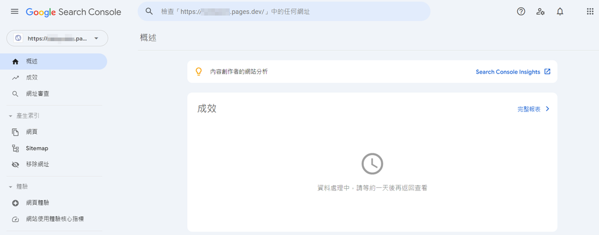599x235 pixels.
Task: Open the property selector dropdown
Action: click(57, 38)
